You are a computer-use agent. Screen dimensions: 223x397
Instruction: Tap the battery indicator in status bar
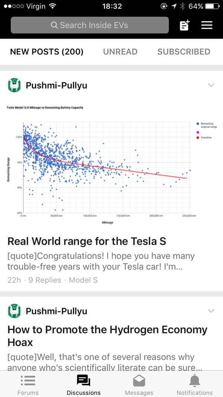tap(212, 6)
